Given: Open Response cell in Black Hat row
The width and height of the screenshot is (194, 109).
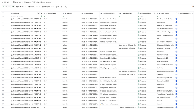Looking at the screenshot, I should pyautogui.click(x=147, y=68).
